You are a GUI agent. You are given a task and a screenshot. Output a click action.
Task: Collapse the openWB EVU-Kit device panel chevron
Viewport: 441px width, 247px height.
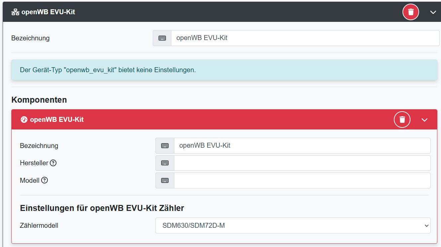(433, 12)
